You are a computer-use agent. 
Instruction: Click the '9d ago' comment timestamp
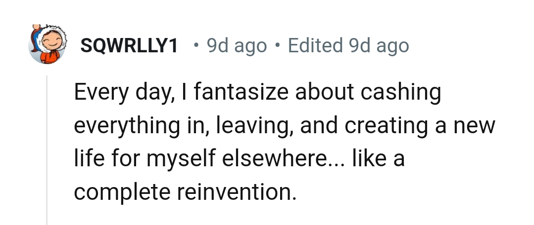click(237, 46)
